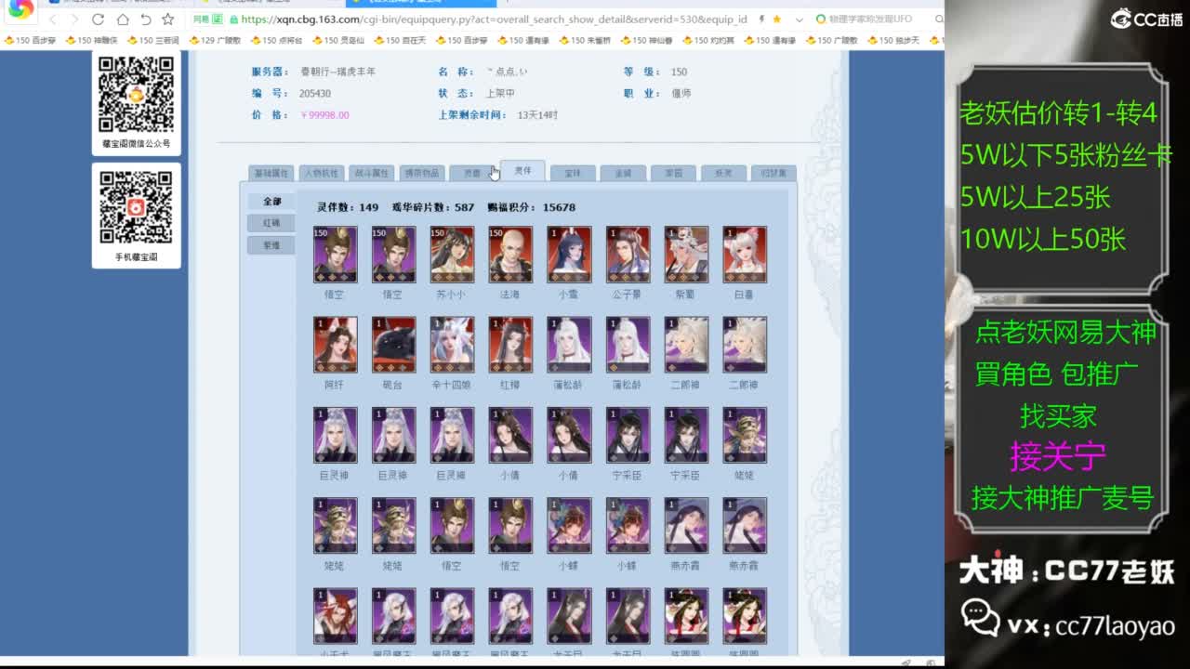Image resolution: width=1190 pixels, height=669 pixels.
Task: Switch to the 战斗属性 tab
Action: [371, 173]
